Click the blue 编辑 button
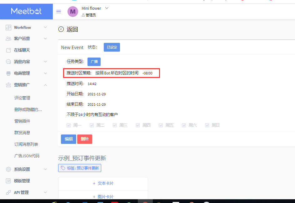 68,139
